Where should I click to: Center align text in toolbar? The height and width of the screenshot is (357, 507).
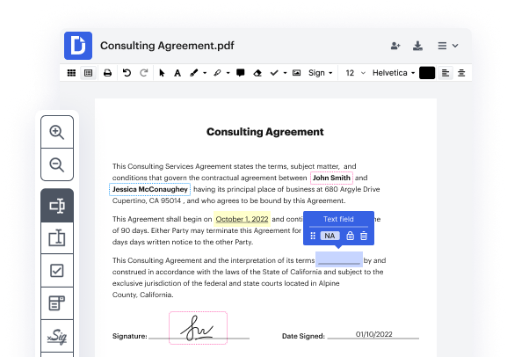(x=461, y=73)
